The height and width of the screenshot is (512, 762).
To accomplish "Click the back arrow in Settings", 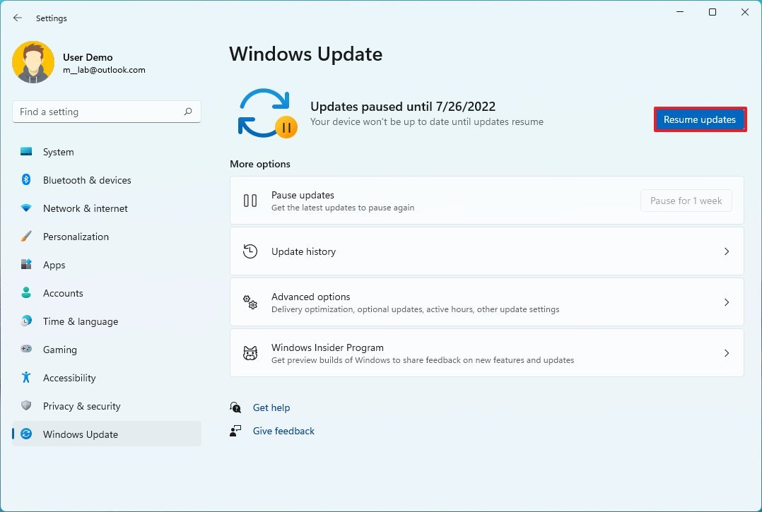I will (x=18, y=18).
